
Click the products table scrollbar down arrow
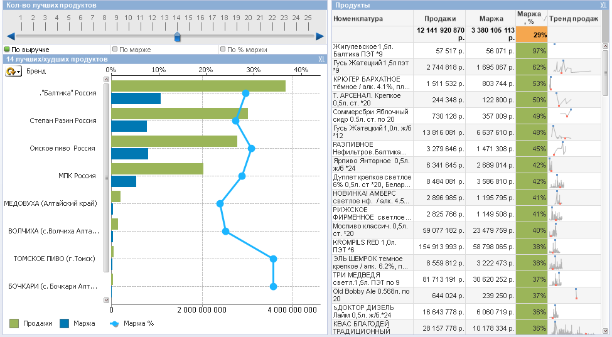pos(605,331)
